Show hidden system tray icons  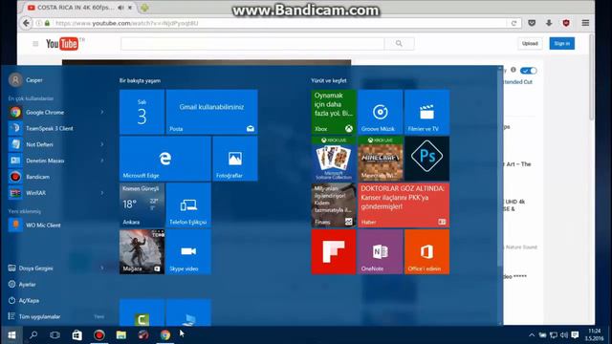pyautogui.click(x=532, y=335)
